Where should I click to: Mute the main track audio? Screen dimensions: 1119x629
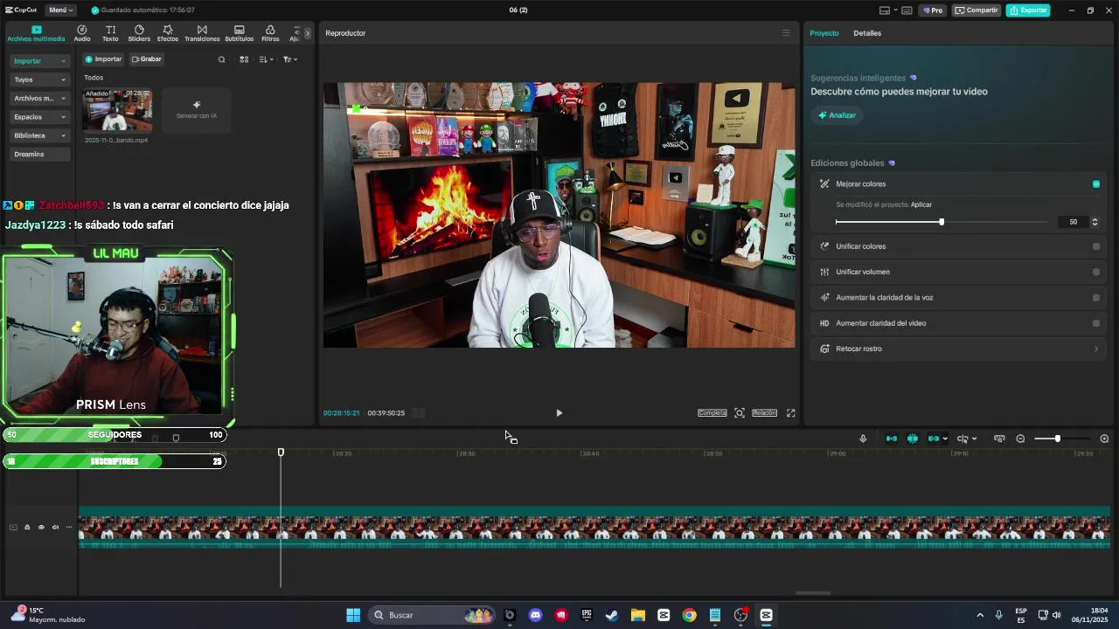pos(55,528)
